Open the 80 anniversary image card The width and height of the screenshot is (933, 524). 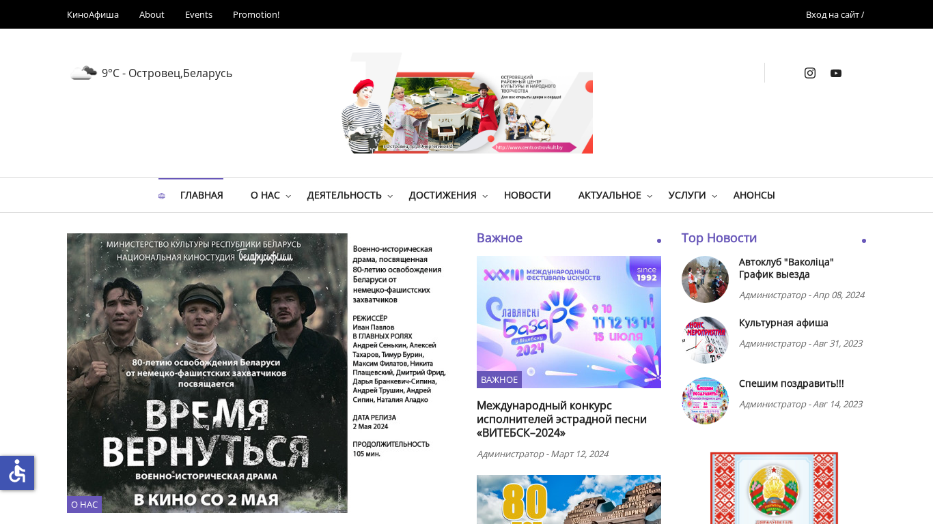[569, 499]
